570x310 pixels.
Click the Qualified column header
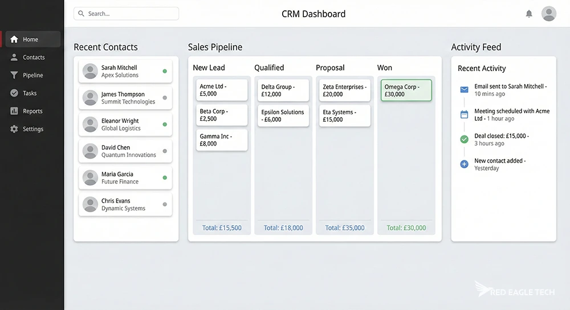click(x=269, y=68)
